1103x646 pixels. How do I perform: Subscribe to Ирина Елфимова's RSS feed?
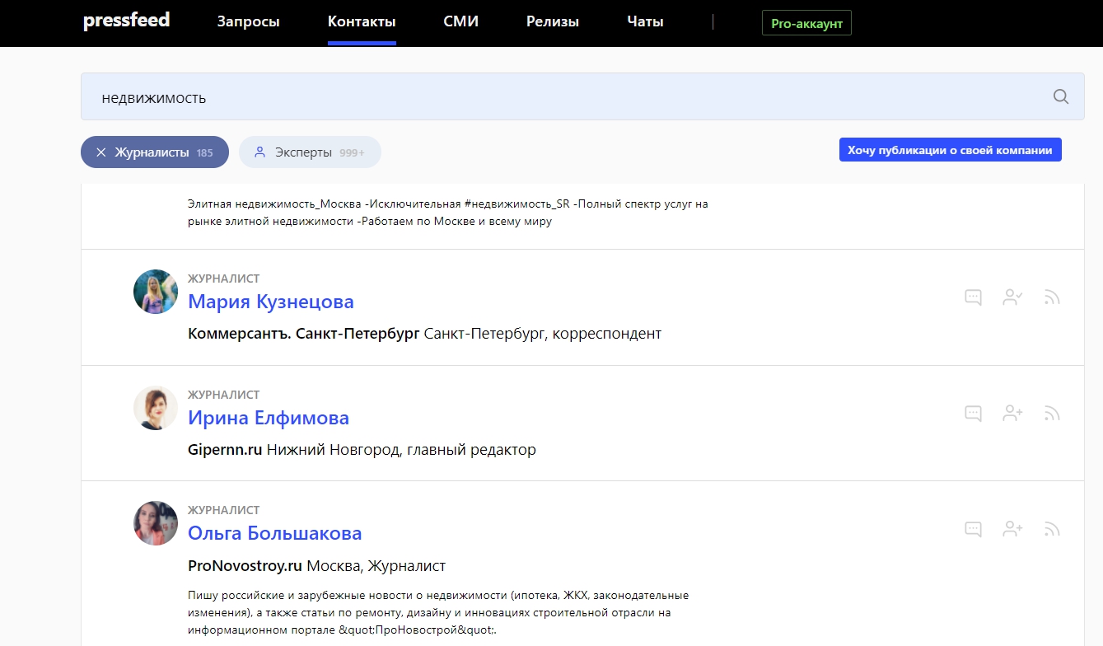pos(1051,414)
